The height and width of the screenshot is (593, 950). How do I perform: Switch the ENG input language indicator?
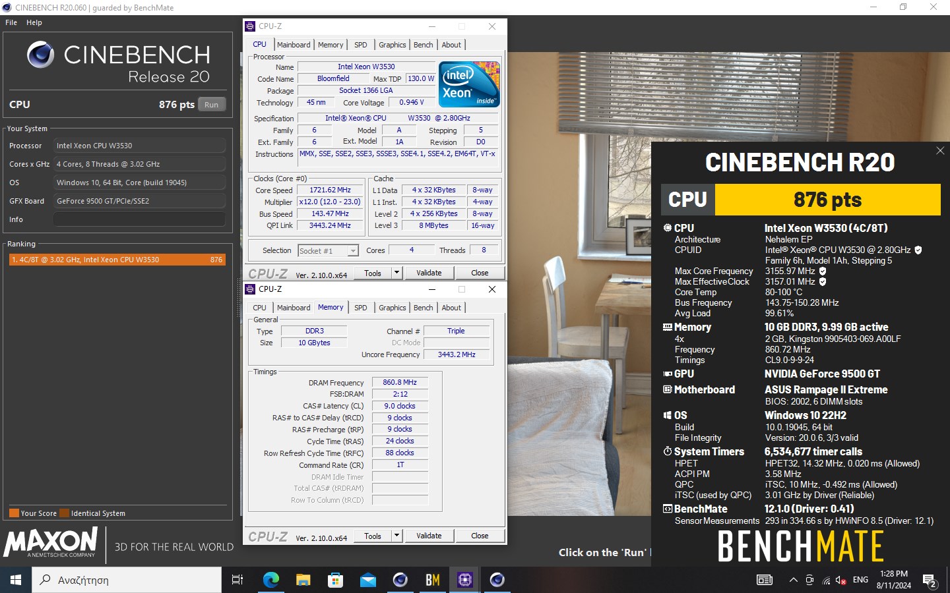pos(860,580)
